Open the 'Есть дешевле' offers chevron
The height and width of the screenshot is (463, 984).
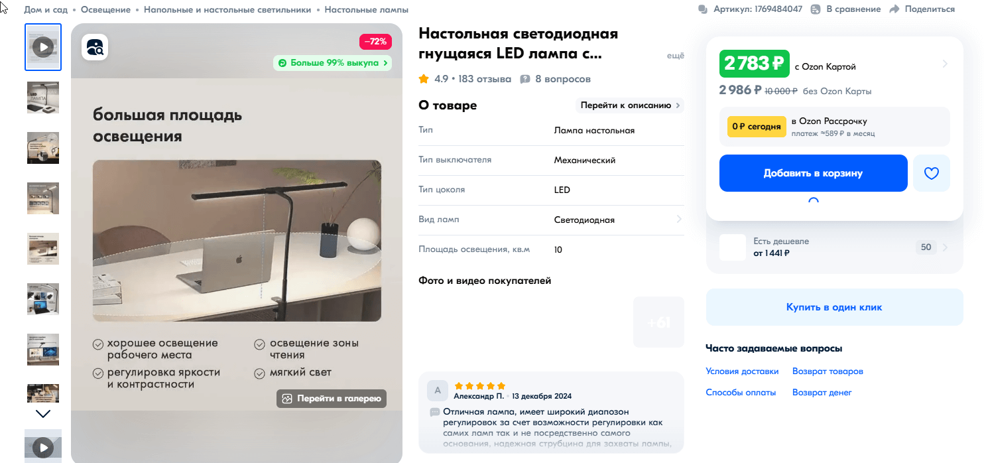click(x=945, y=247)
